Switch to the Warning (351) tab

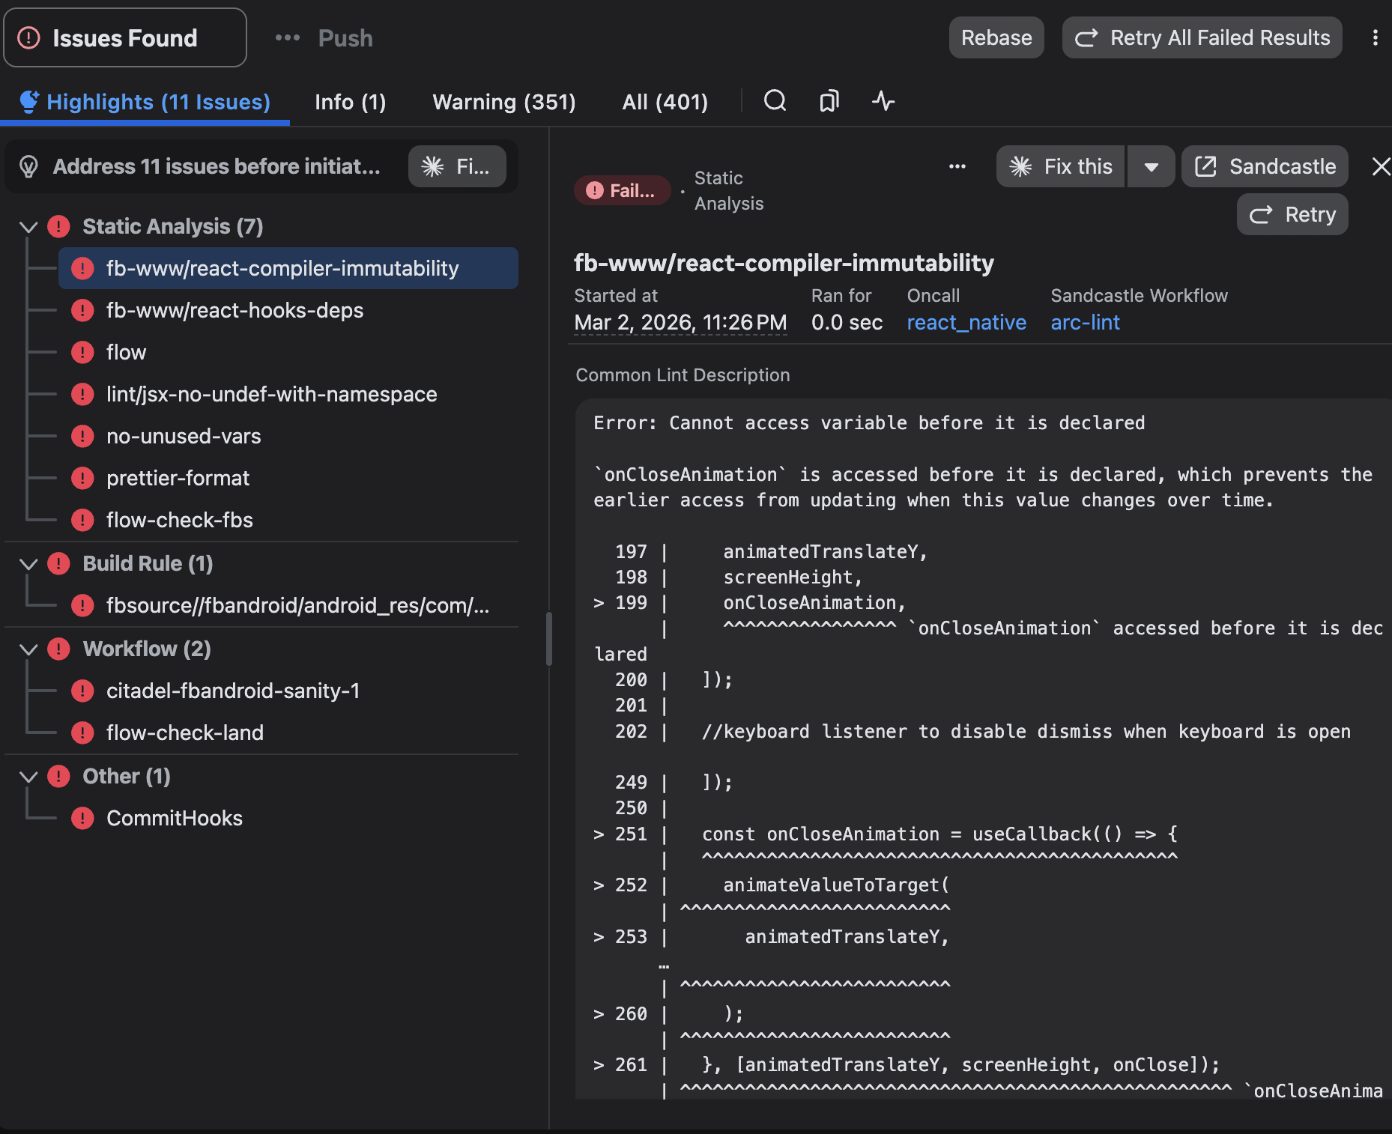(504, 102)
